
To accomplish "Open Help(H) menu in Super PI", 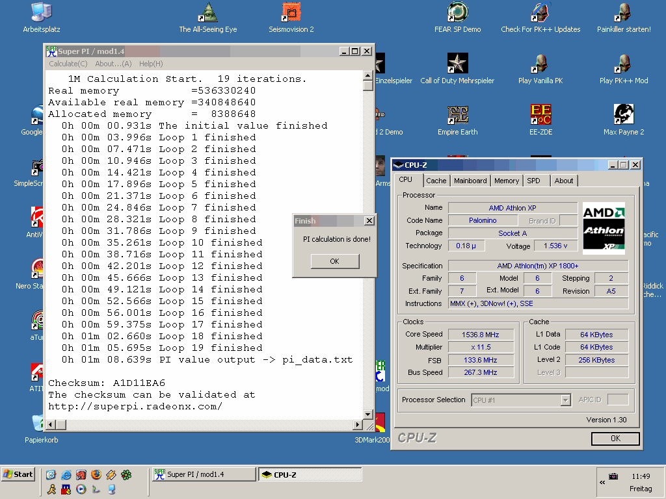I will click(x=151, y=64).
